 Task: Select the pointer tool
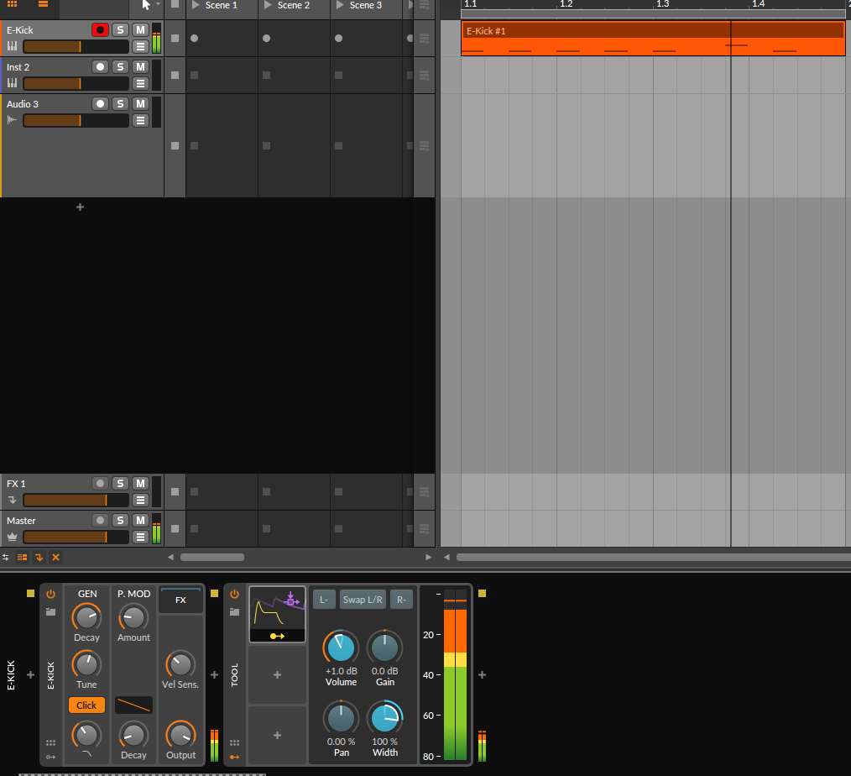(x=146, y=5)
